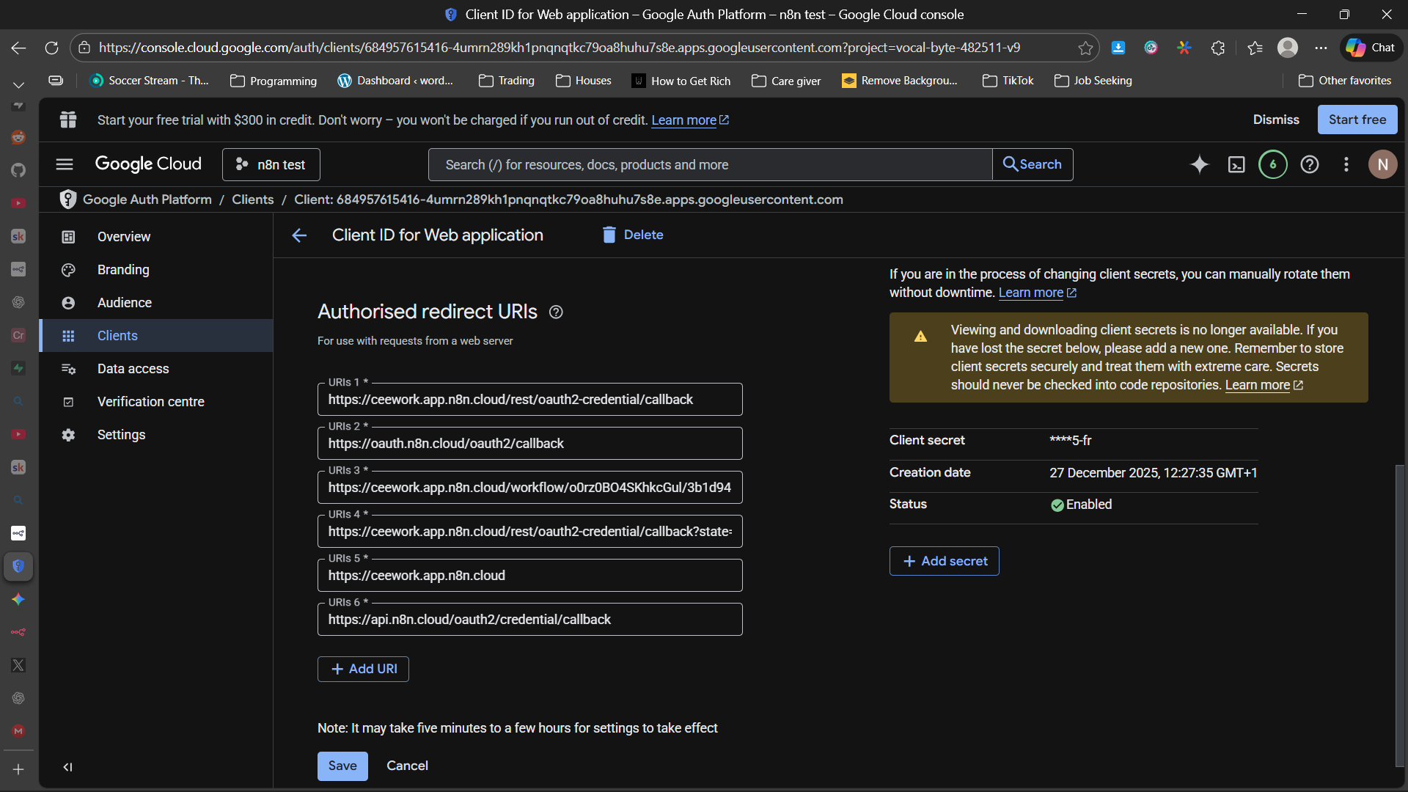Expand the browser vertical tabs chevron
Viewport: 1408px width, 792px height.
tap(18, 85)
